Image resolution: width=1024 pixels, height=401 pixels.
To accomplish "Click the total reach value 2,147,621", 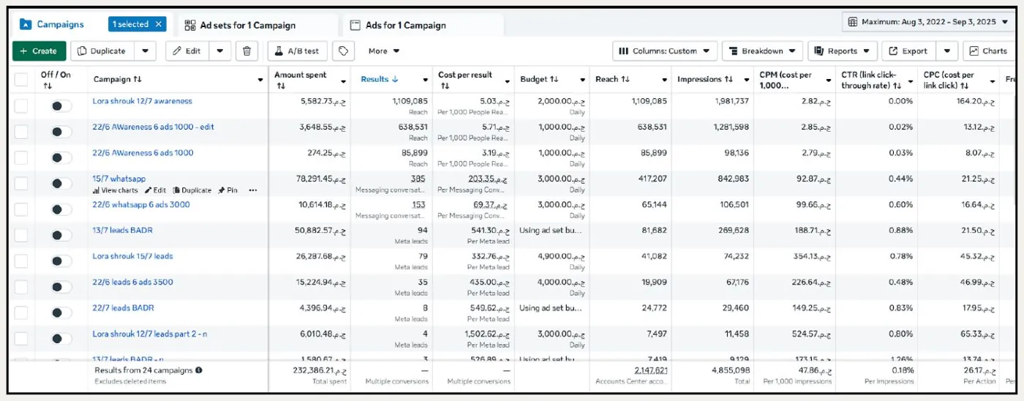I will tap(651, 370).
